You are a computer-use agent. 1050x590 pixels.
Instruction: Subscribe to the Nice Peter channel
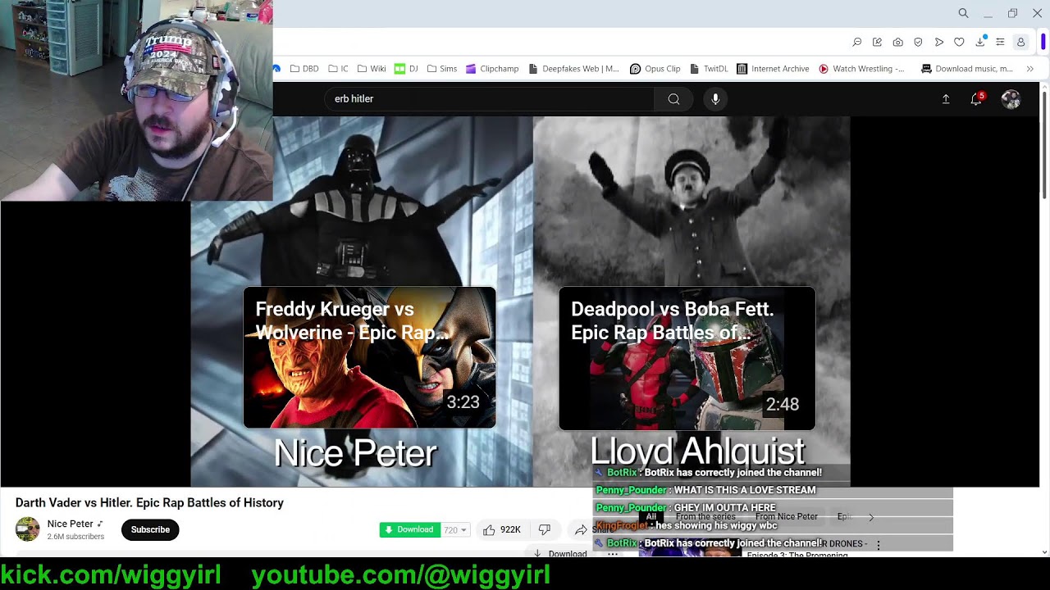(x=150, y=529)
